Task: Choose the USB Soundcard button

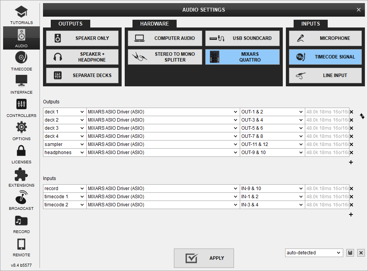Action: [242, 38]
